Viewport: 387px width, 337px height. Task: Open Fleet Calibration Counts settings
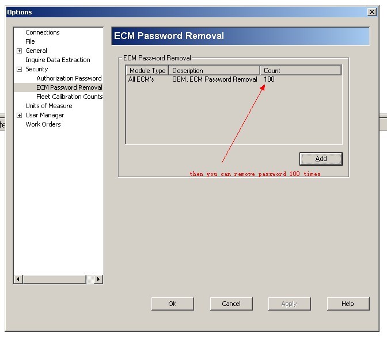[x=69, y=97]
